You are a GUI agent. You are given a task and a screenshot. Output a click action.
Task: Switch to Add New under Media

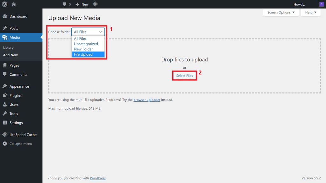point(10,55)
